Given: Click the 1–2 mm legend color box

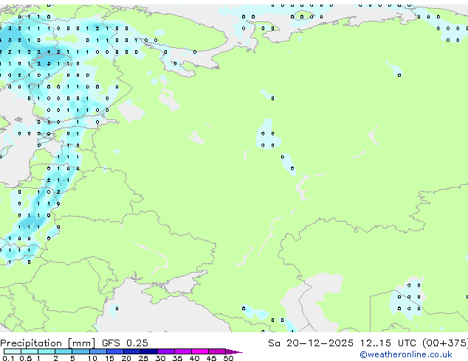Looking at the screenshot, I should 47,351.
